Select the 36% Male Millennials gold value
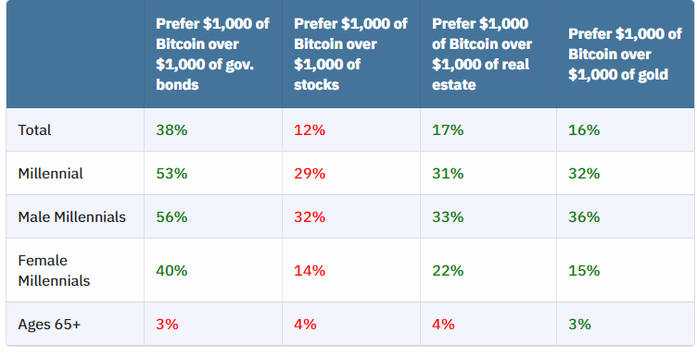697x357 pixels. [x=584, y=216]
